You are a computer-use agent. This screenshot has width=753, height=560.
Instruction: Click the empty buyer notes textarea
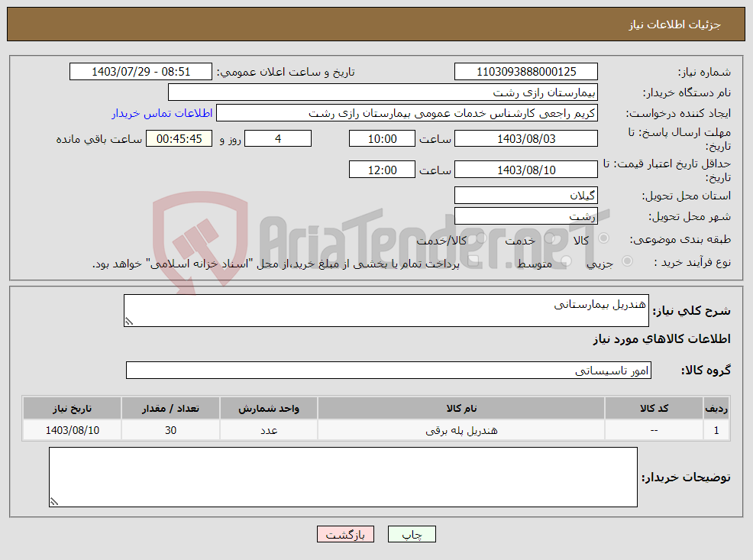(343, 477)
